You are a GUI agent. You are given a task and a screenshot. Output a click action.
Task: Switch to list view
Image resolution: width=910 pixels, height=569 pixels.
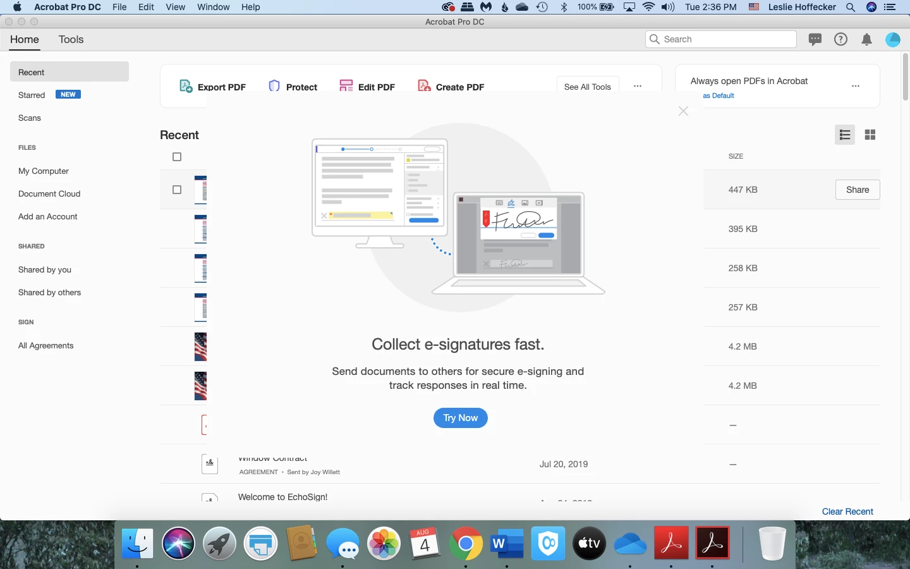coord(845,135)
